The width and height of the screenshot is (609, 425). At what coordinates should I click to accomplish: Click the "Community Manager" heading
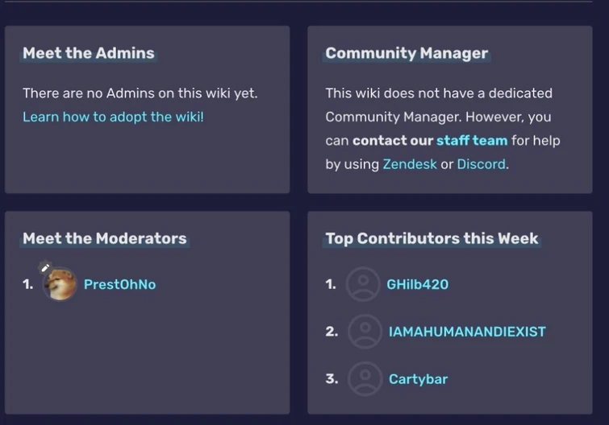(407, 53)
